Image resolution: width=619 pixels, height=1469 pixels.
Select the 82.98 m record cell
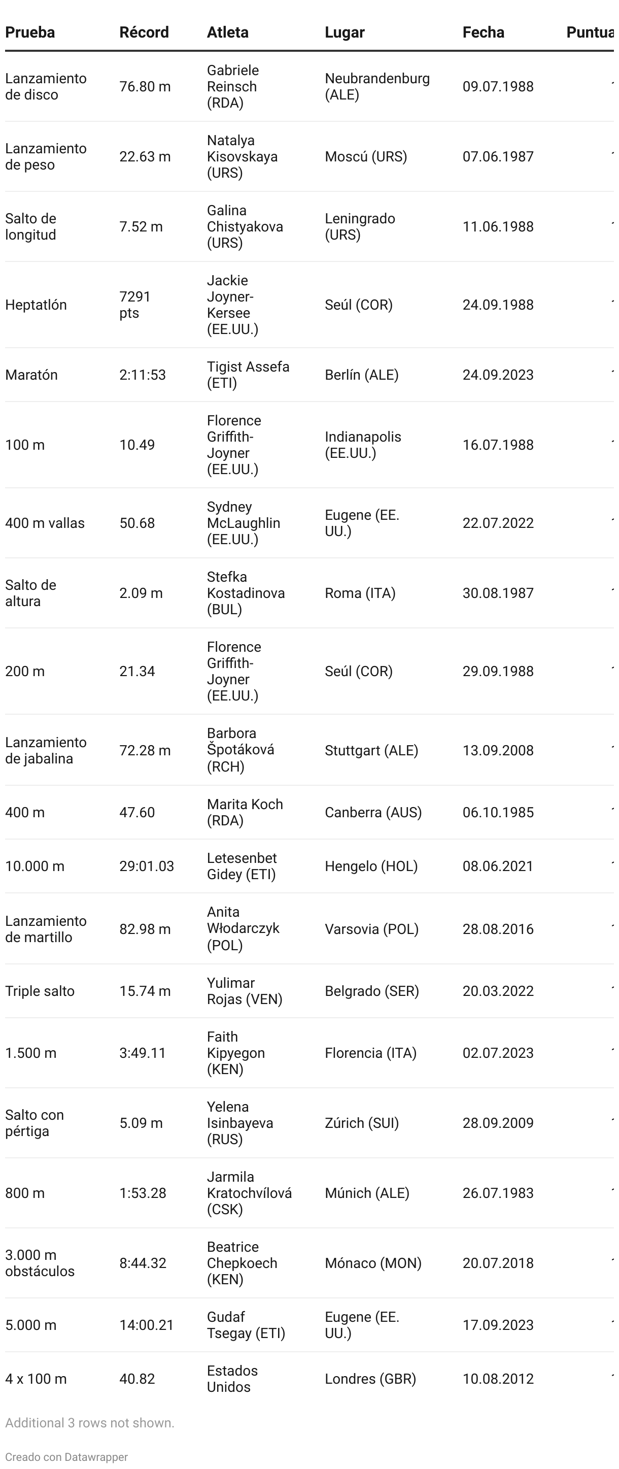(145, 929)
